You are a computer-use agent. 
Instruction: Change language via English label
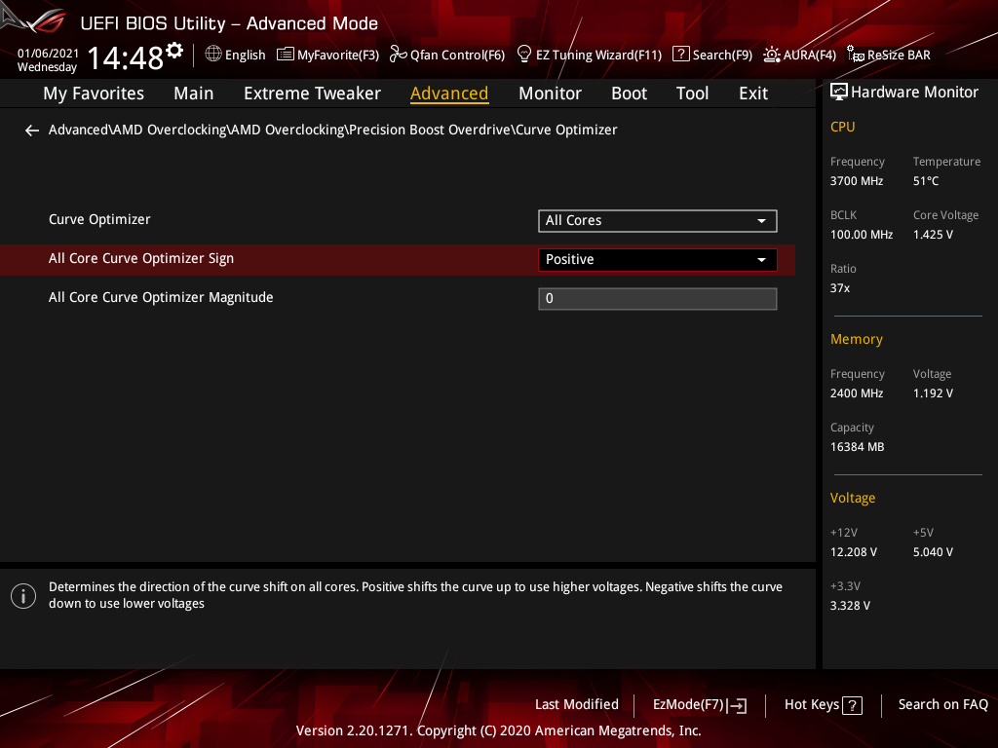point(245,56)
